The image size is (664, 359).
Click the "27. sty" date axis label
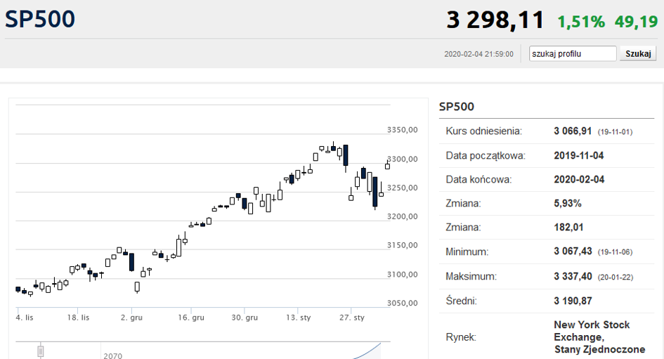click(x=352, y=318)
